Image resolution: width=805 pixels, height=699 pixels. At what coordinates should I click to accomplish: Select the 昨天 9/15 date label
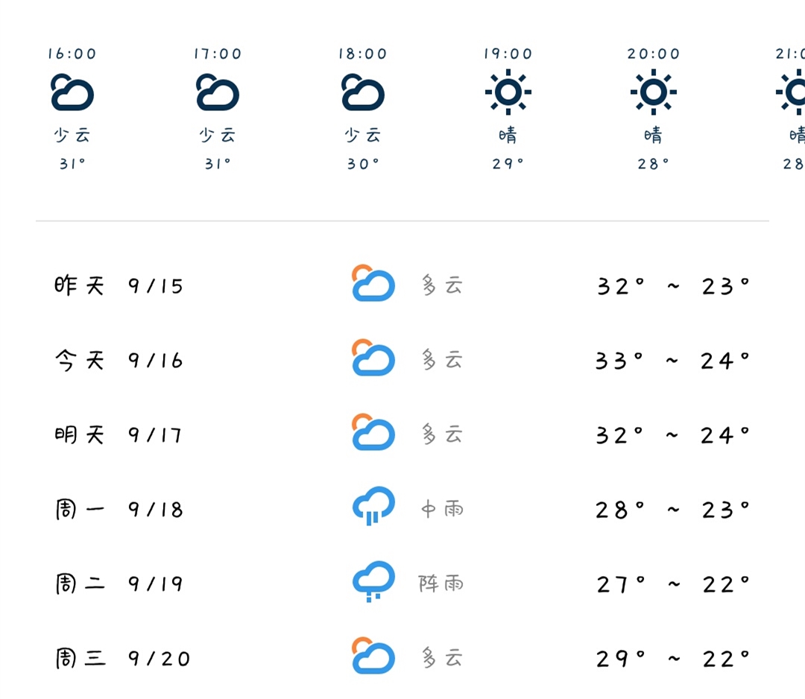tap(119, 284)
